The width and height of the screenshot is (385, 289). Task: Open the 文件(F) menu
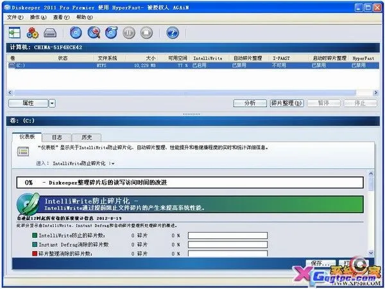coord(15,17)
